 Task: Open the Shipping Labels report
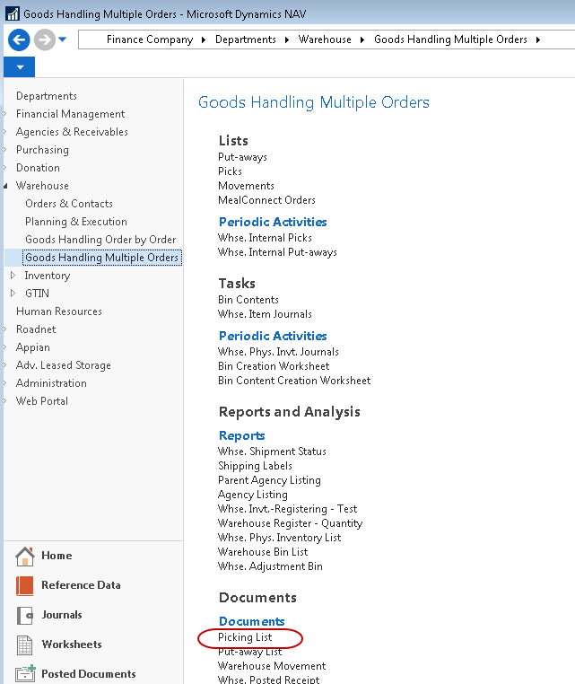point(255,466)
